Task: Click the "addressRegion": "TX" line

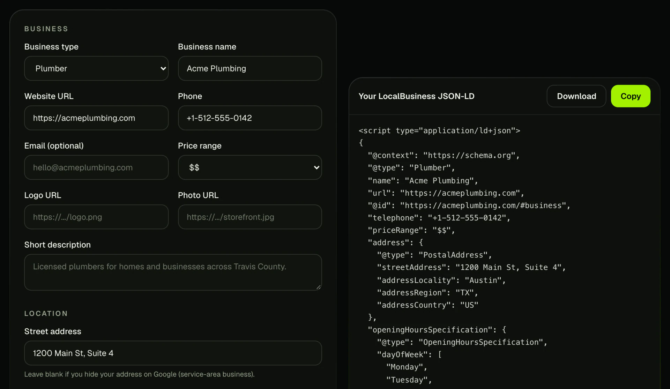Action: click(x=427, y=293)
